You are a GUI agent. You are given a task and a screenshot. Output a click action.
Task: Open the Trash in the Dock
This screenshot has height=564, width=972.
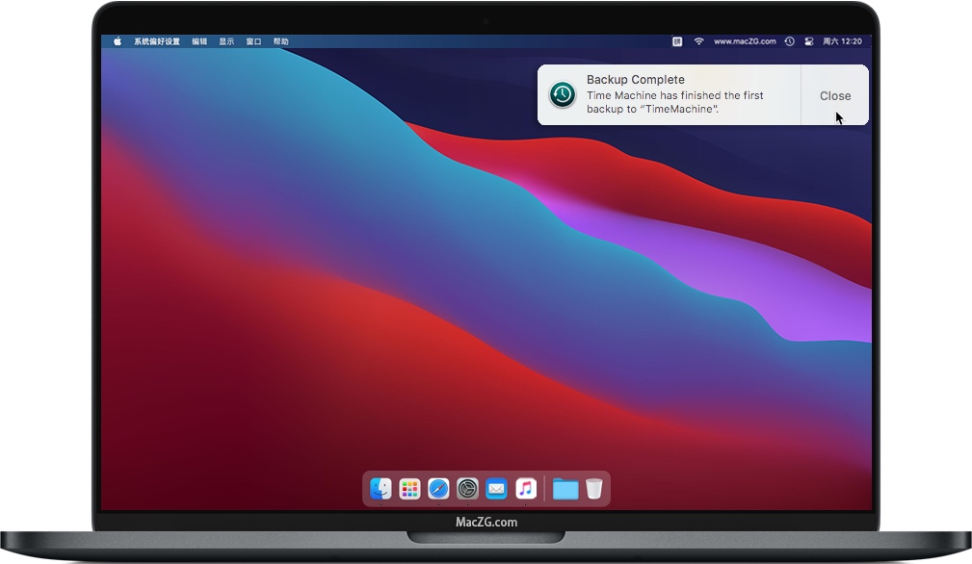pos(593,489)
